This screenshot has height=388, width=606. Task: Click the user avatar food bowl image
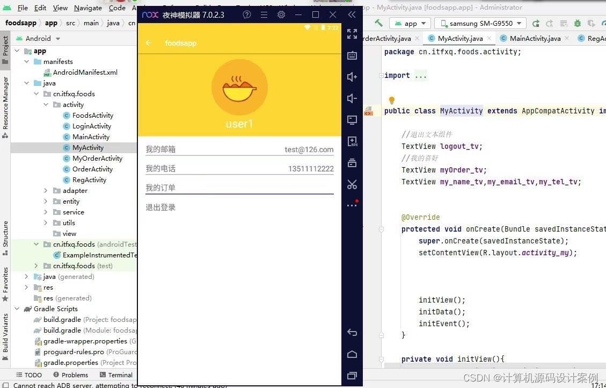pos(239,88)
